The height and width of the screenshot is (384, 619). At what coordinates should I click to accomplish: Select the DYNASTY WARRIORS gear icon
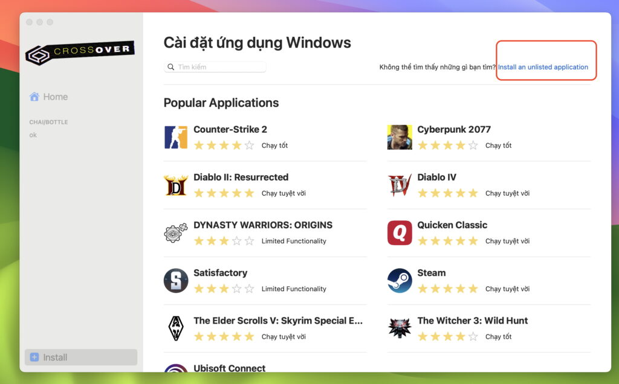[x=175, y=233]
